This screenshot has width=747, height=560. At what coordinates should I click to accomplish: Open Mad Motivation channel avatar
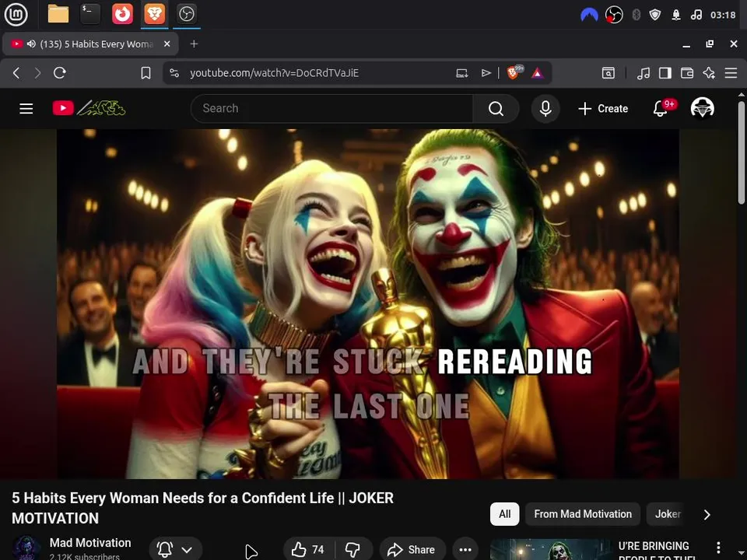click(x=26, y=548)
